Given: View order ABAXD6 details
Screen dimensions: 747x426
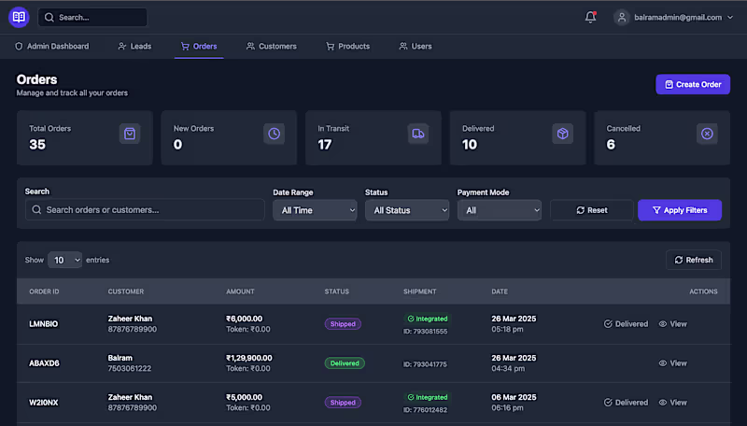Looking at the screenshot, I should click(672, 363).
